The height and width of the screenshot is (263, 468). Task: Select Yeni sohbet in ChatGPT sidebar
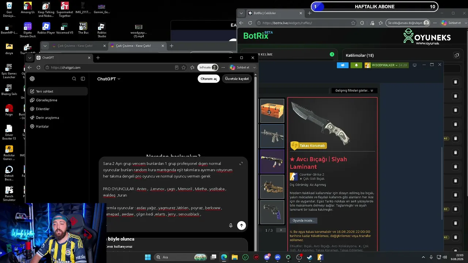(57, 91)
